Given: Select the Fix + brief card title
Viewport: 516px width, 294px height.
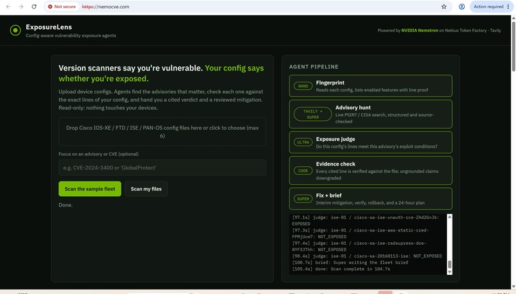Looking at the screenshot, I should point(329,196).
